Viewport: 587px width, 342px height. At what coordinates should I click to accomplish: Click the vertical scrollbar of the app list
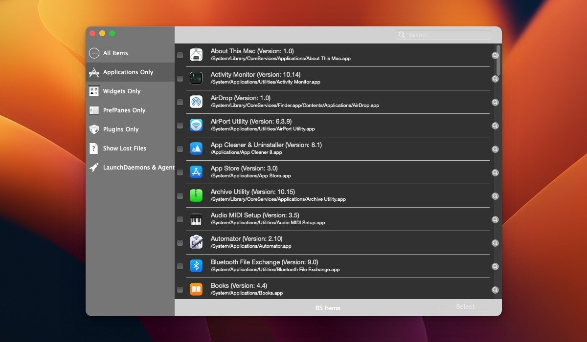click(x=498, y=61)
